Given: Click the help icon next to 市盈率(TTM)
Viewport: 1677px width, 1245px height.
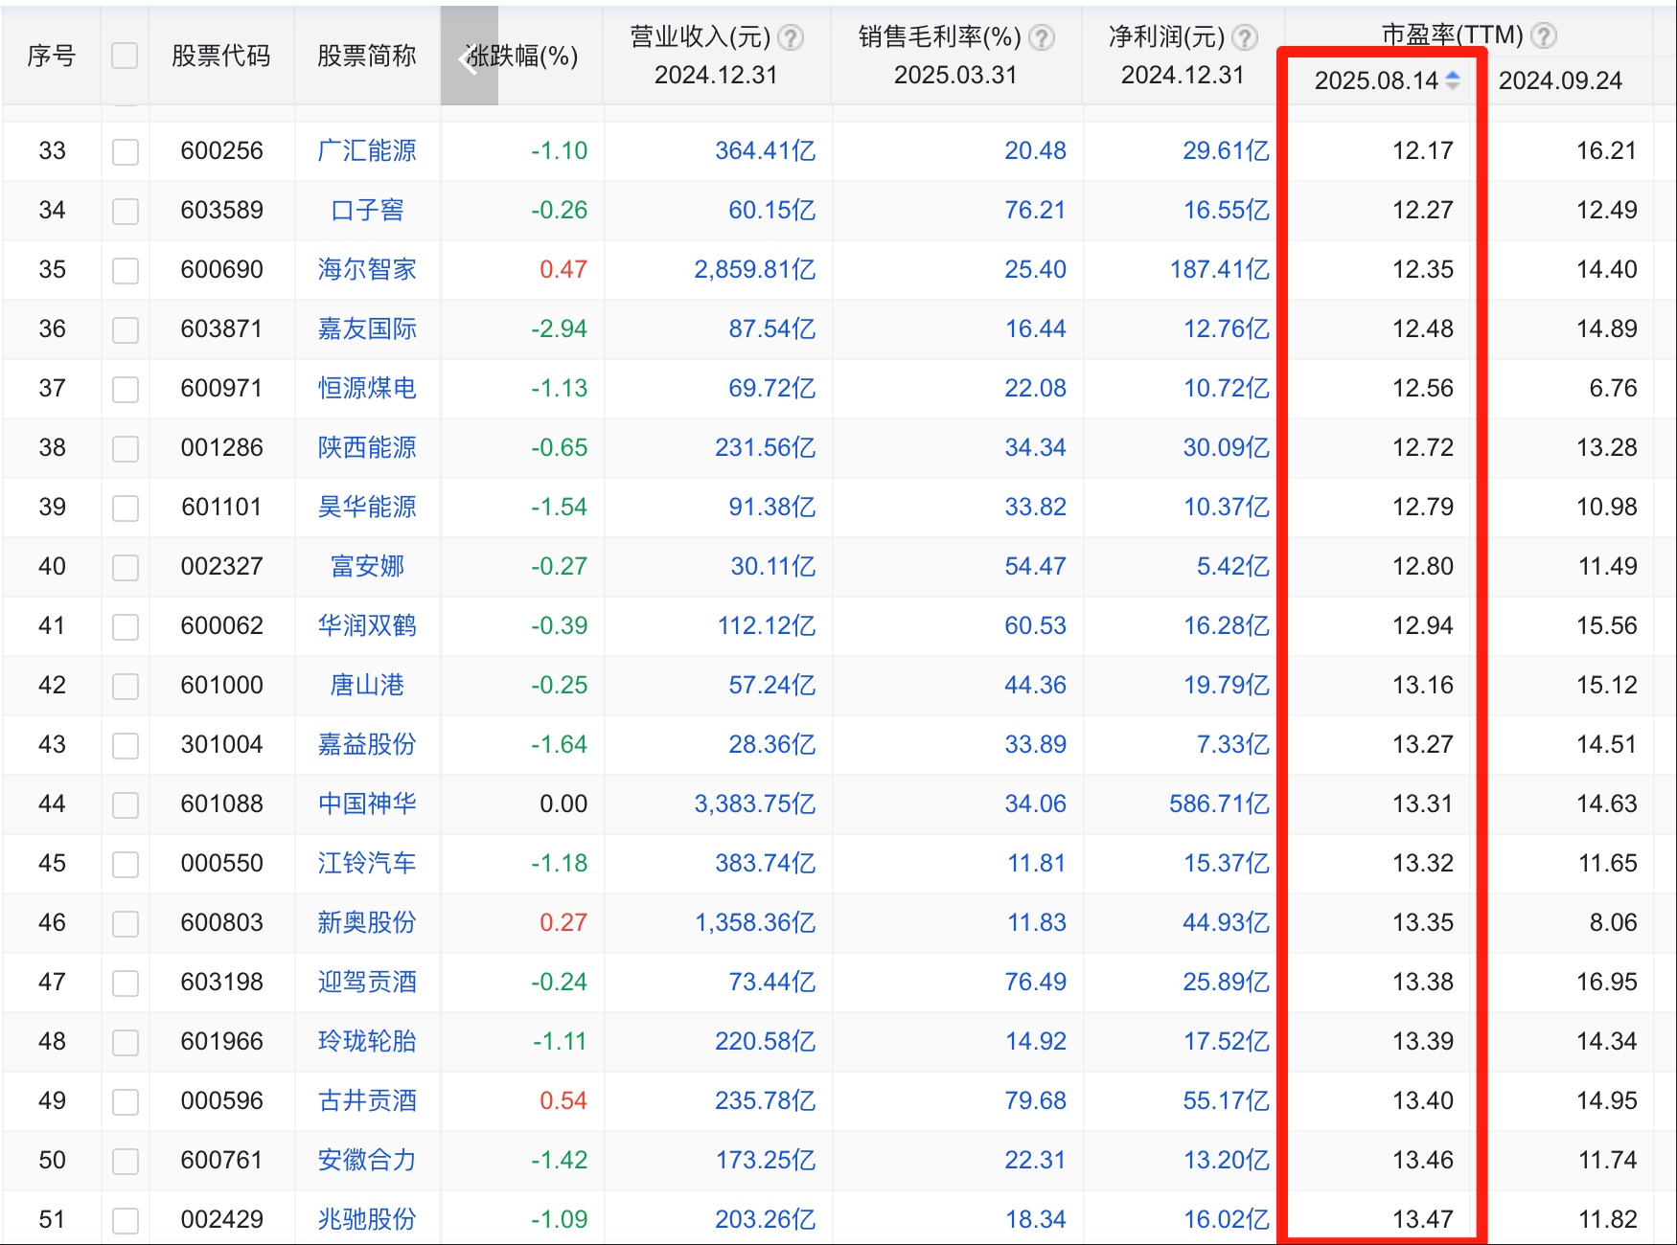Looking at the screenshot, I should coord(1544,36).
